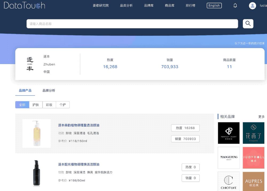Select the AUPRES 欧珀莱 brand logo
267x191 pixels.
[x=253, y=182]
